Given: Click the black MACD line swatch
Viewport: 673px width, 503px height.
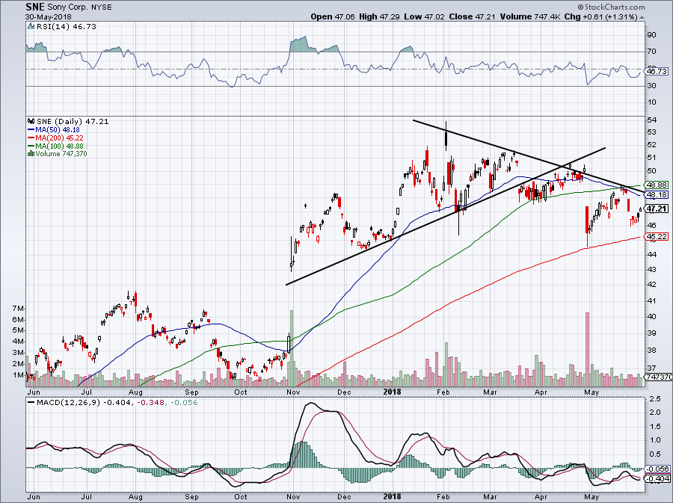Looking at the screenshot, I should pos(31,403).
